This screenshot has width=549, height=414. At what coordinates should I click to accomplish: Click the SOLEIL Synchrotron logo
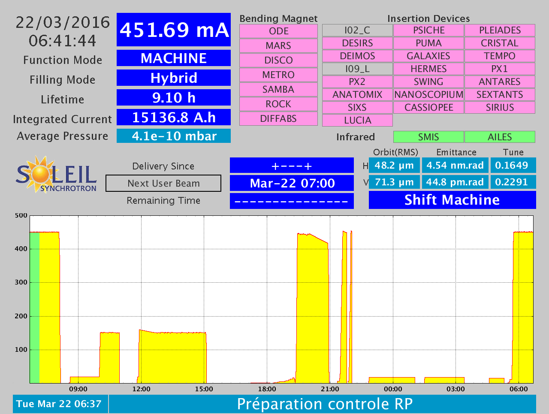[x=56, y=174]
